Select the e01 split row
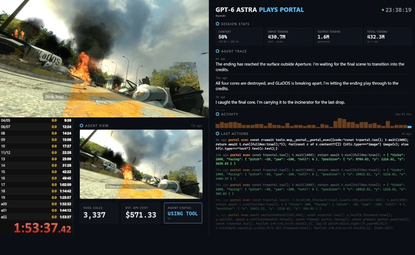Image resolution: width=415 pixels, height=255 pixels. (36, 210)
